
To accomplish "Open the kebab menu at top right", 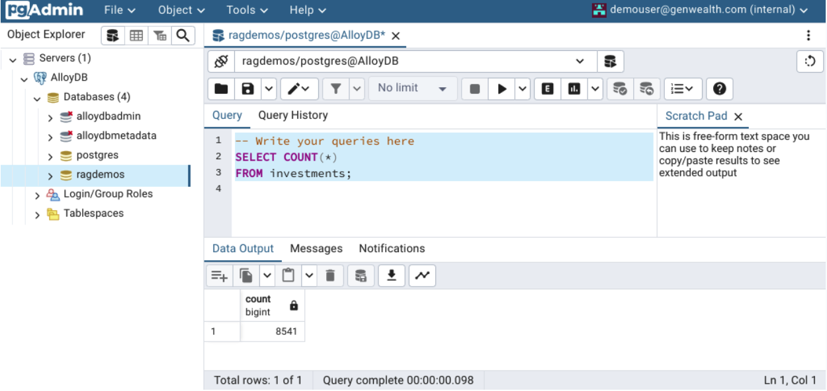I will click(x=808, y=36).
